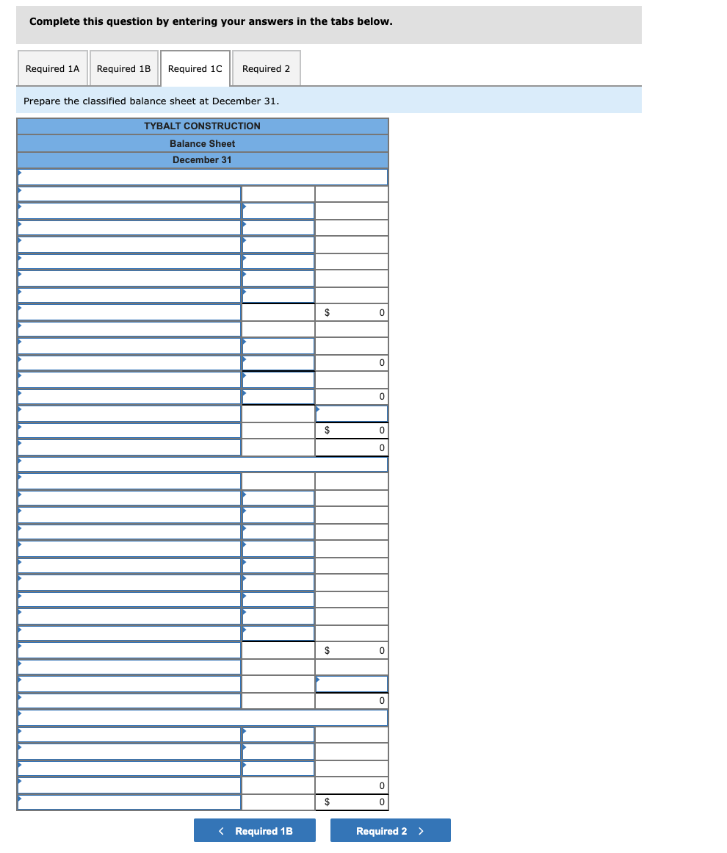Screen dimensions: 727x853
Task: Click the December 31 header cell
Action: pyautogui.click(x=202, y=159)
